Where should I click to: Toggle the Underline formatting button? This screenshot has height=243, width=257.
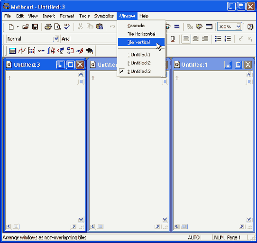(173, 39)
